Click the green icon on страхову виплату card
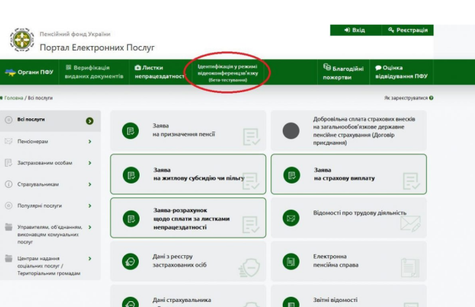475x307 pixels. pos(292,175)
